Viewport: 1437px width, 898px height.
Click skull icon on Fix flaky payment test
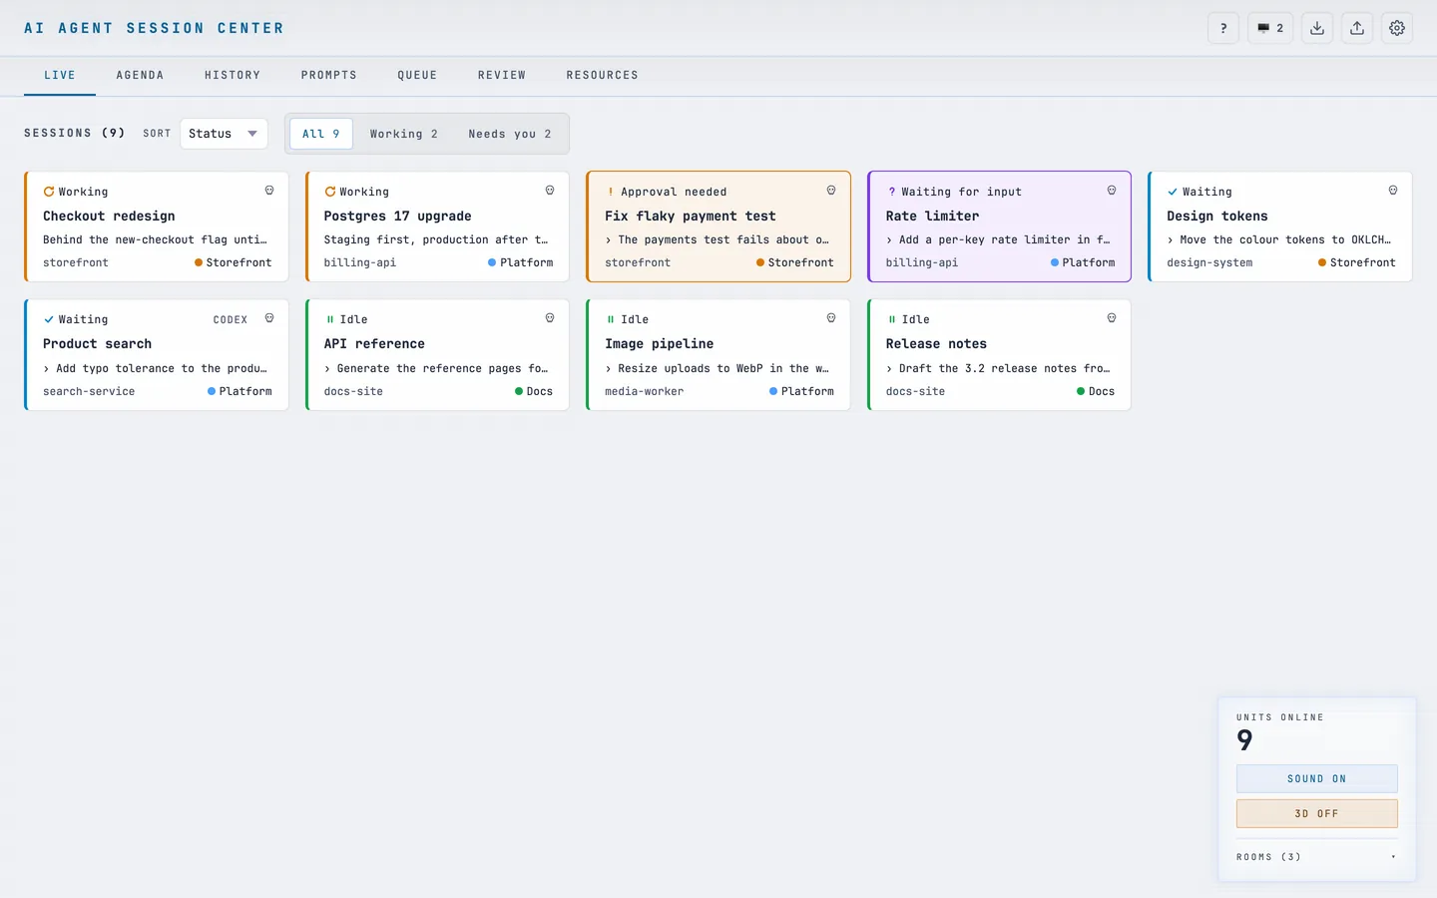click(x=831, y=191)
